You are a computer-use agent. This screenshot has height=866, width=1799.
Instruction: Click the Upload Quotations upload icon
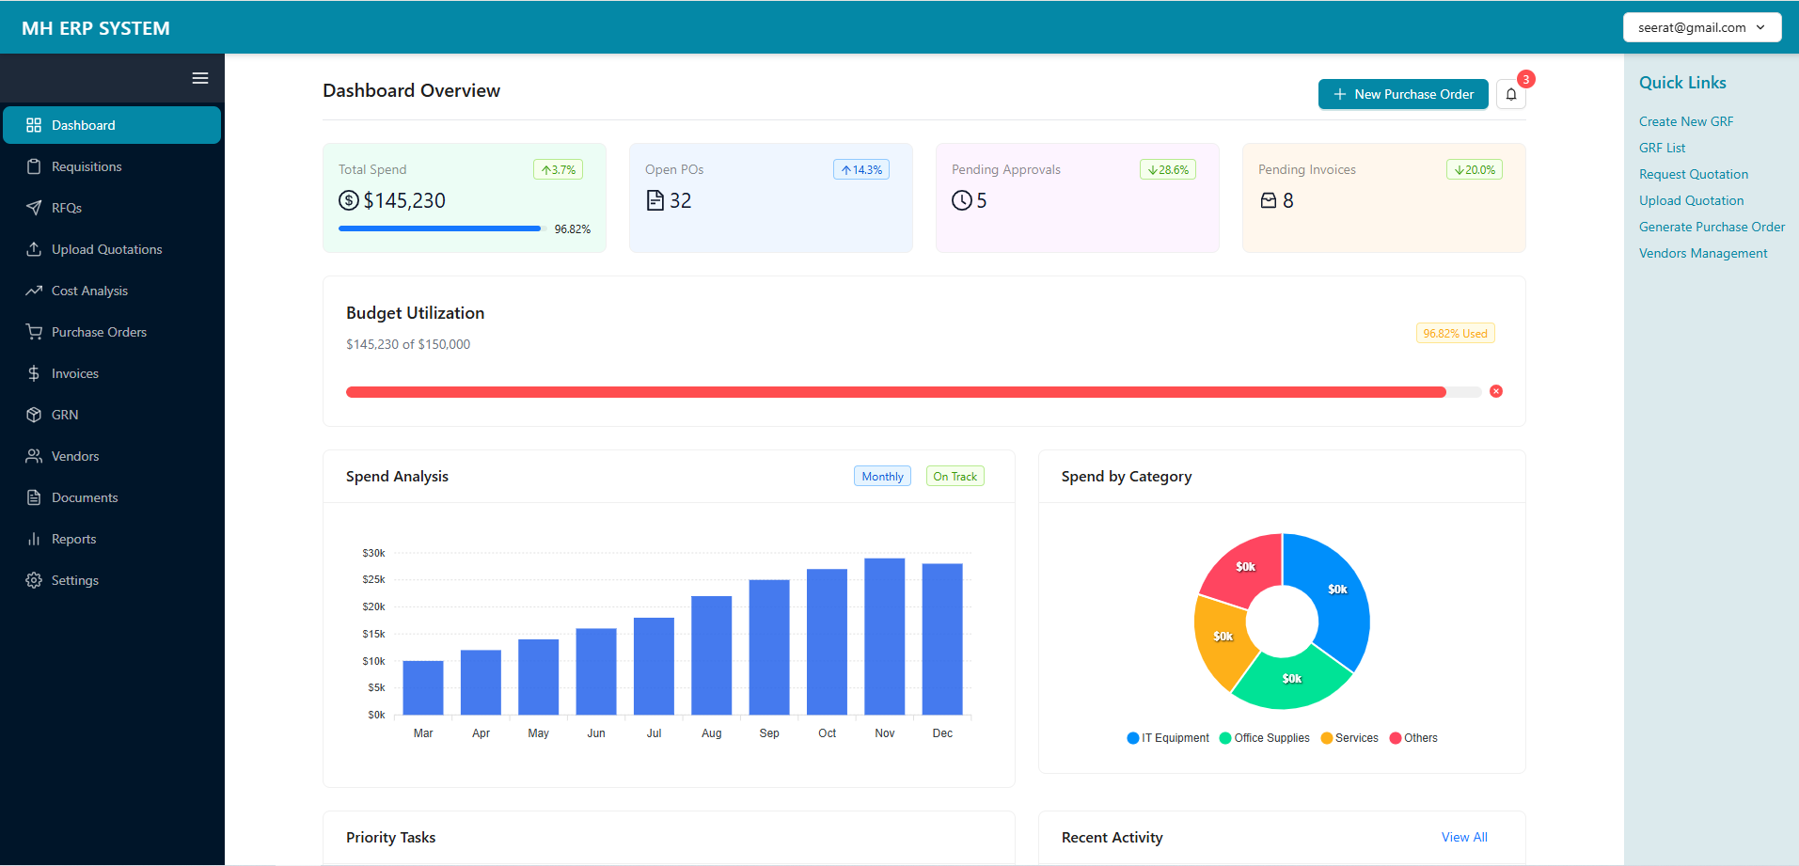pyautogui.click(x=34, y=249)
